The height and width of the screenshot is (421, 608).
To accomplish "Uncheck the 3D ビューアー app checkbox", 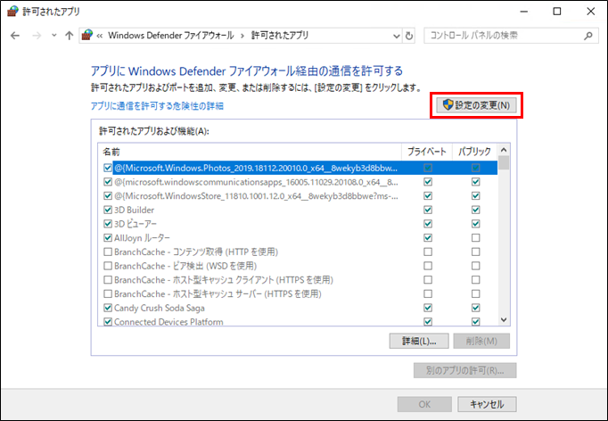I will (x=108, y=224).
